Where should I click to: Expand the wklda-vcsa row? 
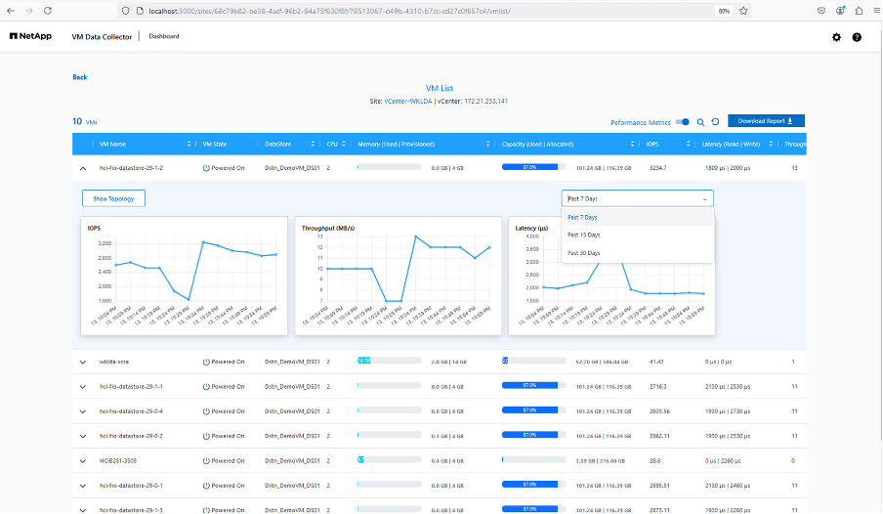[x=83, y=362]
